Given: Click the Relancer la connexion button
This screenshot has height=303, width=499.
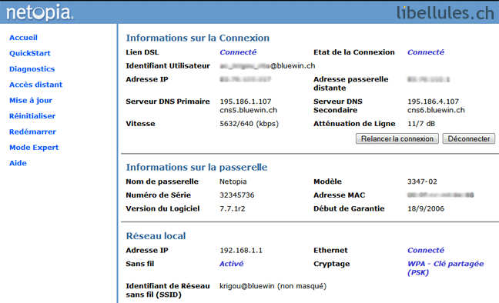Looking at the screenshot, I should point(397,138).
